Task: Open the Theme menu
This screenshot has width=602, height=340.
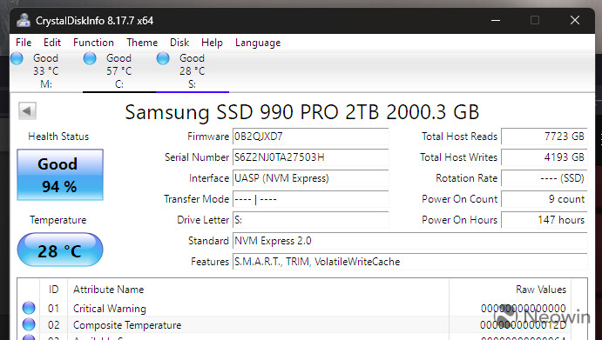Action: (x=142, y=43)
